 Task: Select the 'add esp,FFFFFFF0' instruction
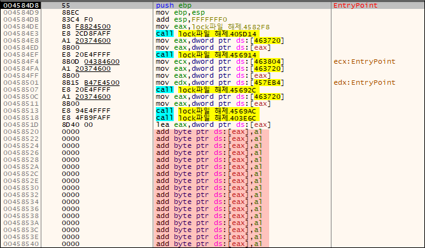[x=192, y=20]
